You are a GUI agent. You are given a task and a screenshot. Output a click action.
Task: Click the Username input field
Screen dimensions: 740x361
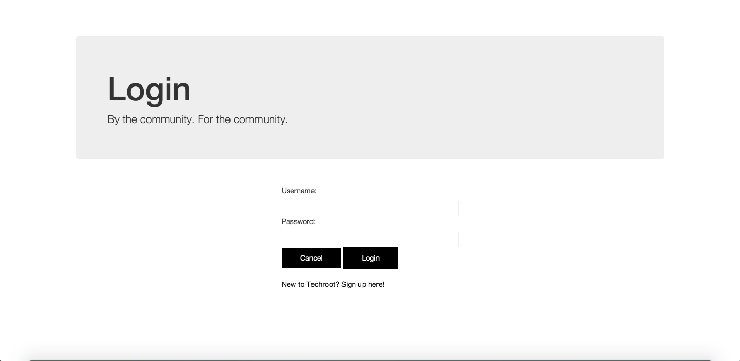[x=370, y=209]
